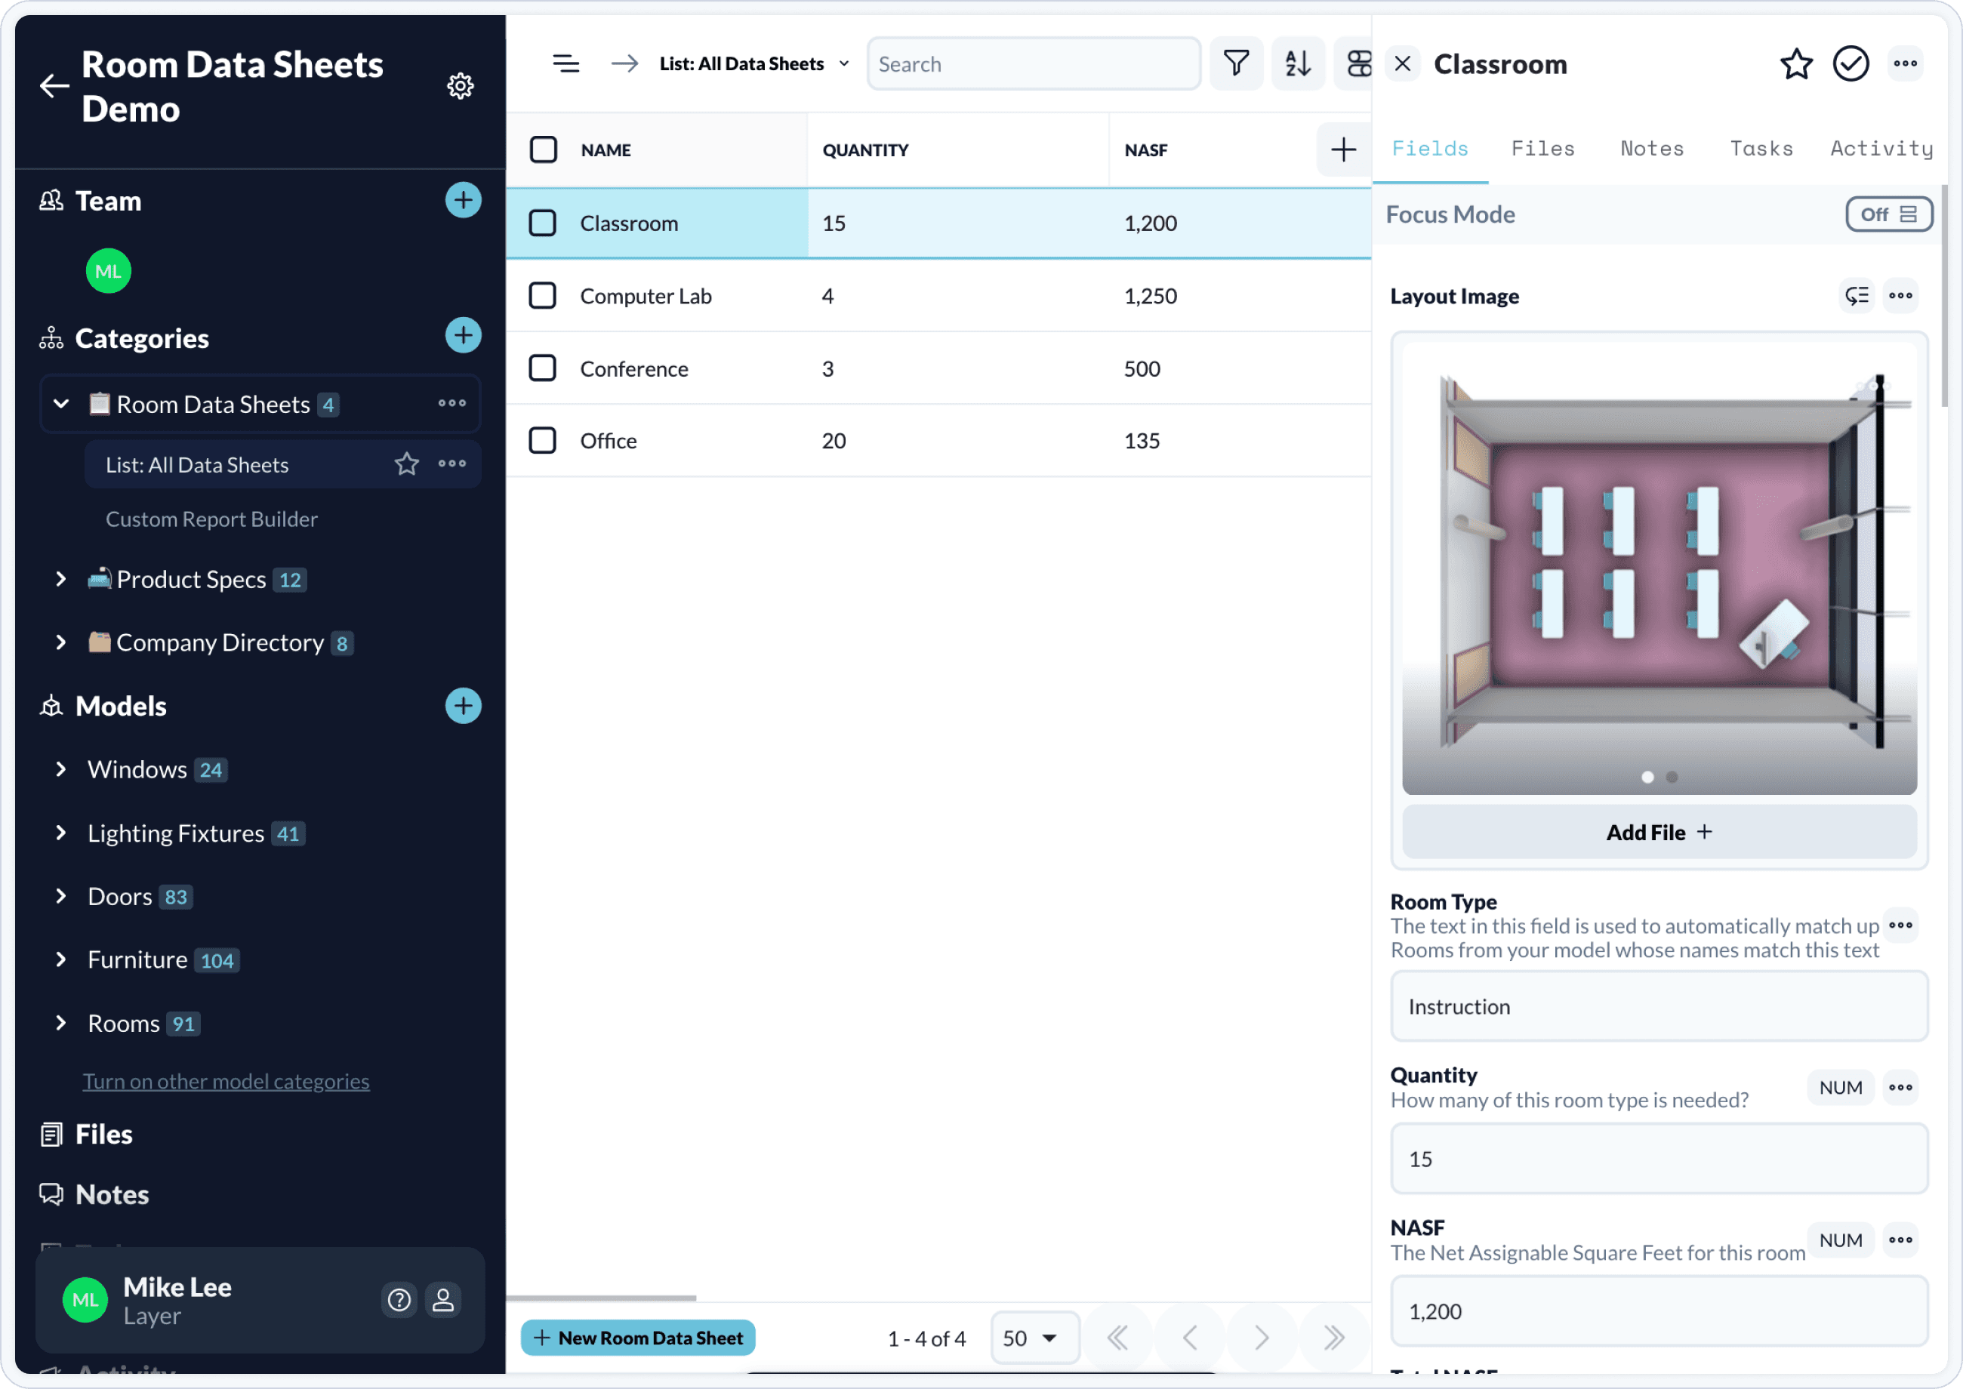Expand the Product Specs category

[x=60, y=579]
